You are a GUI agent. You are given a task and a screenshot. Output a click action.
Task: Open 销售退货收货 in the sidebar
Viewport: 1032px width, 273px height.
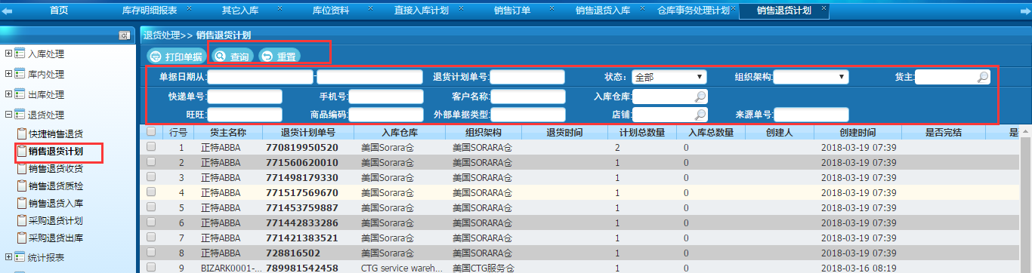pos(56,168)
